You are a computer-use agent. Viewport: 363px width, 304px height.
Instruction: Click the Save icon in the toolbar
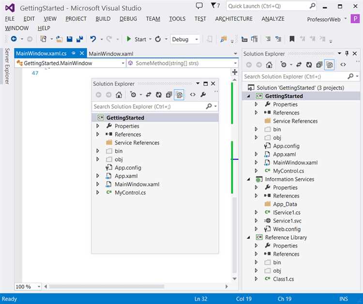pos(69,39)
